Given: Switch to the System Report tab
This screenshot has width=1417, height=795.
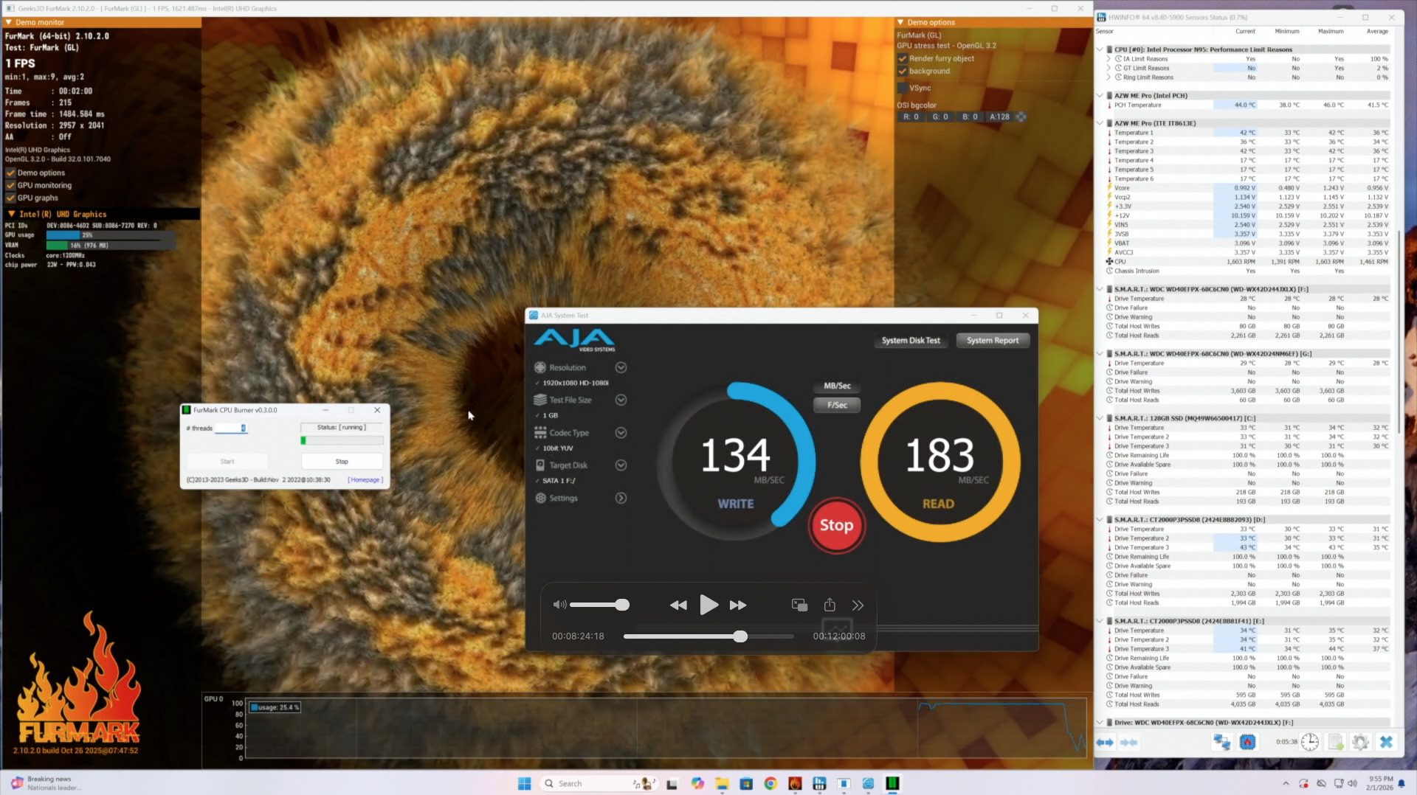Looking at the screenshot, I should [x=992, y=340].
